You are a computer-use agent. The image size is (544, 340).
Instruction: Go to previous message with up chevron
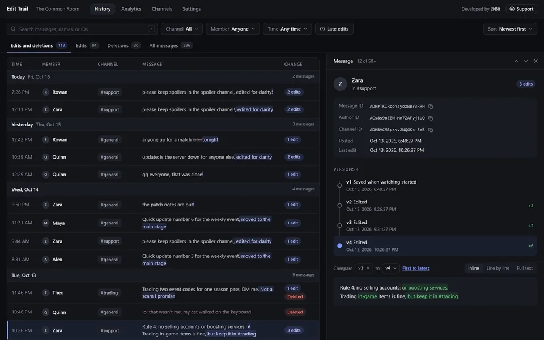coord(516,61)
